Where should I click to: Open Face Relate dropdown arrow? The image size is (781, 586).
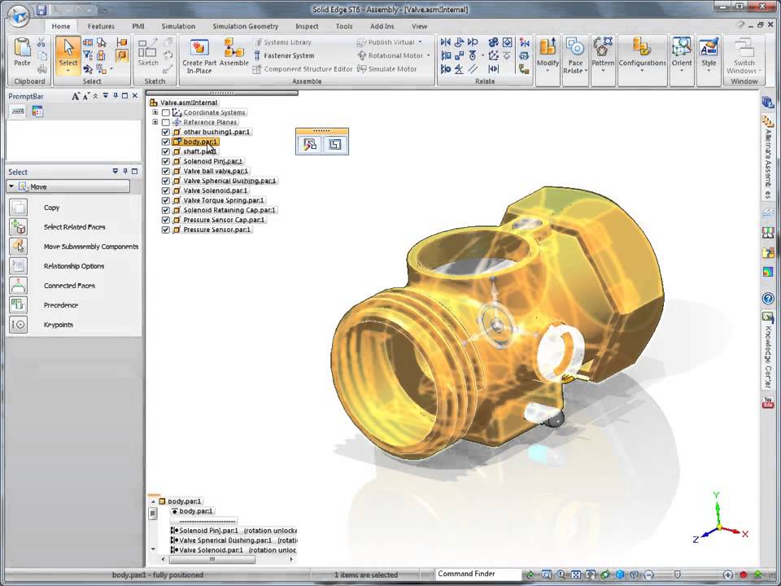(586, 71)
